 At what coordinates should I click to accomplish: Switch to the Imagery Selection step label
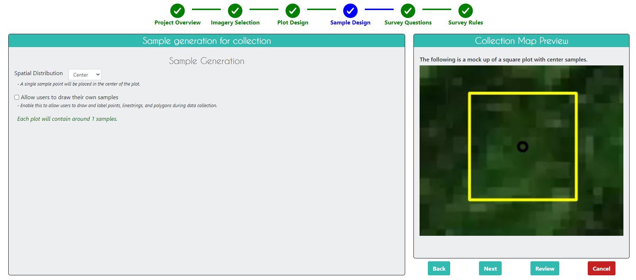(235, 23)
